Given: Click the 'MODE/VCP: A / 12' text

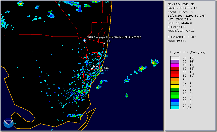Looking at the screenshot, I should pyautogui.click(x=181, y=31).
